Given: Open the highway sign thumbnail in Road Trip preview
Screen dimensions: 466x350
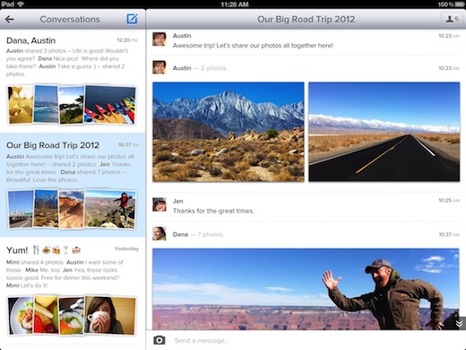Looking at the screenshot, I should point(21,209).
